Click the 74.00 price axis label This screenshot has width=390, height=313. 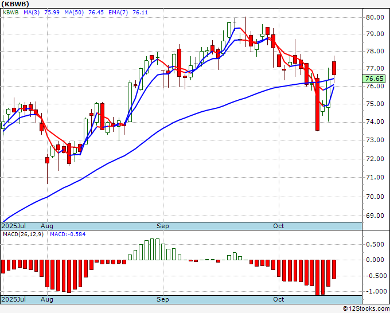pos(375,122)
